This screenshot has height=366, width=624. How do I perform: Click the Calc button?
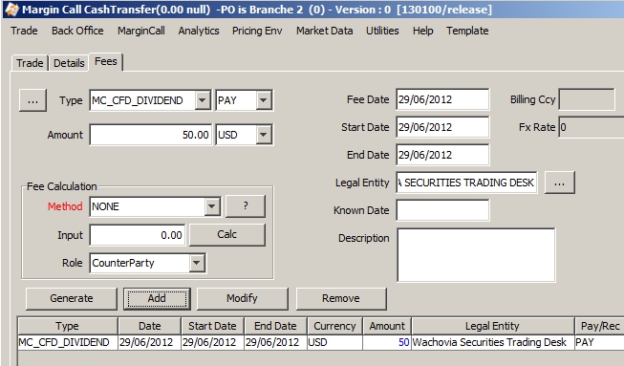click(226, 235)
